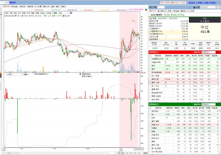Switch to the 個股分析 tab
The height and width of the screenshot is (155, 221).
point(46,7)
